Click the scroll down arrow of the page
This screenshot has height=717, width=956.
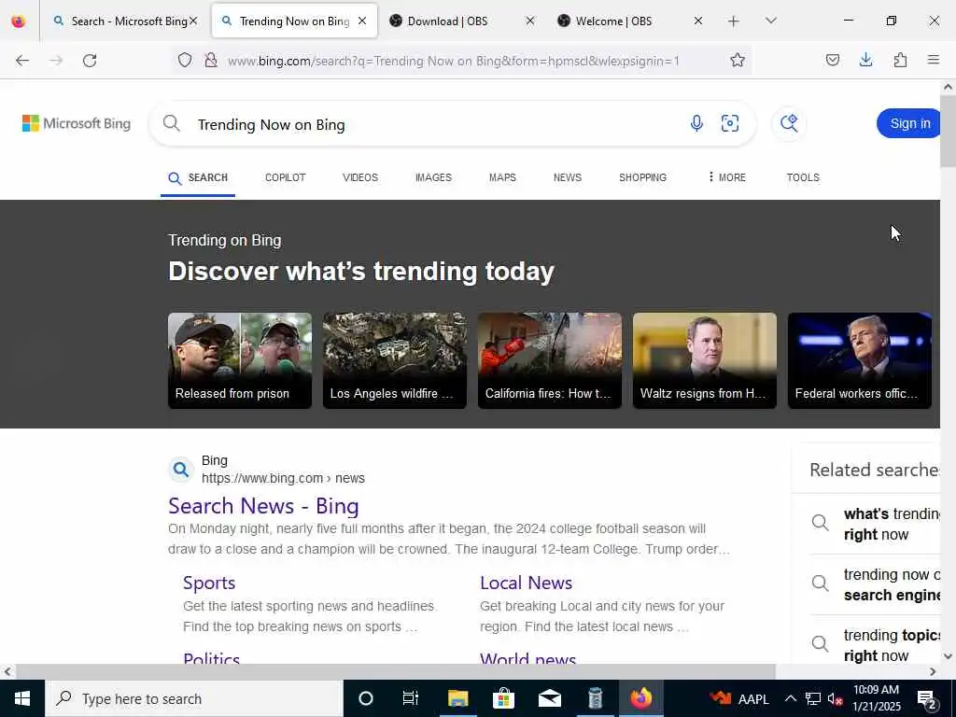pyautogui.click(x=948, y=656)
